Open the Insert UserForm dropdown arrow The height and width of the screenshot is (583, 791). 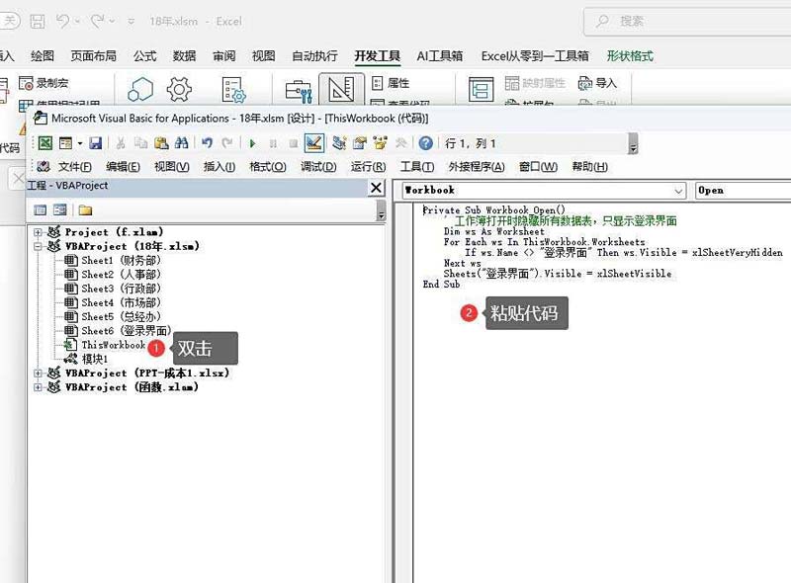click(x=80, y=143)
